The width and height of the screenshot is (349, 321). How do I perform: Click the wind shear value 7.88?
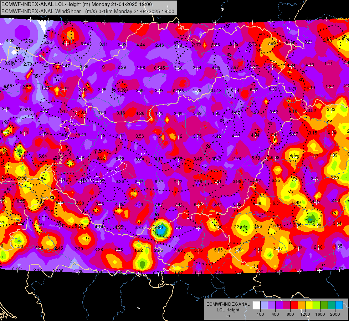click(198, 182)
